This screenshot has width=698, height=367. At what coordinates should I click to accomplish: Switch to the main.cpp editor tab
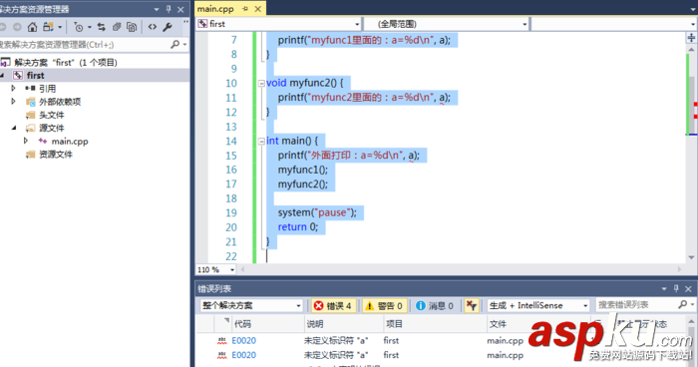[215, 9]
